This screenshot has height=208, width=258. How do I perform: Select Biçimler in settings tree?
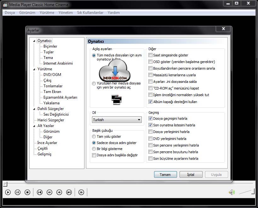[50, 46]
